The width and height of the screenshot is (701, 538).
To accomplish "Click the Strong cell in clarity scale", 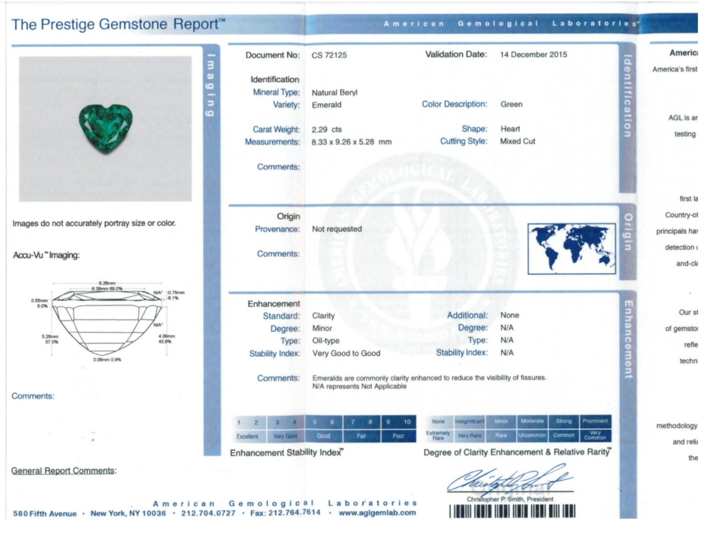I will 564,421.
